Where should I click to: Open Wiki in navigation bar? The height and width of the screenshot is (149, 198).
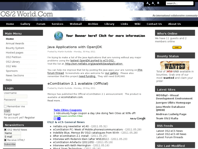point(137,24)
